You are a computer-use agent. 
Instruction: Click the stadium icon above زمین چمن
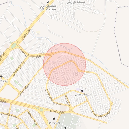point(54,119)
